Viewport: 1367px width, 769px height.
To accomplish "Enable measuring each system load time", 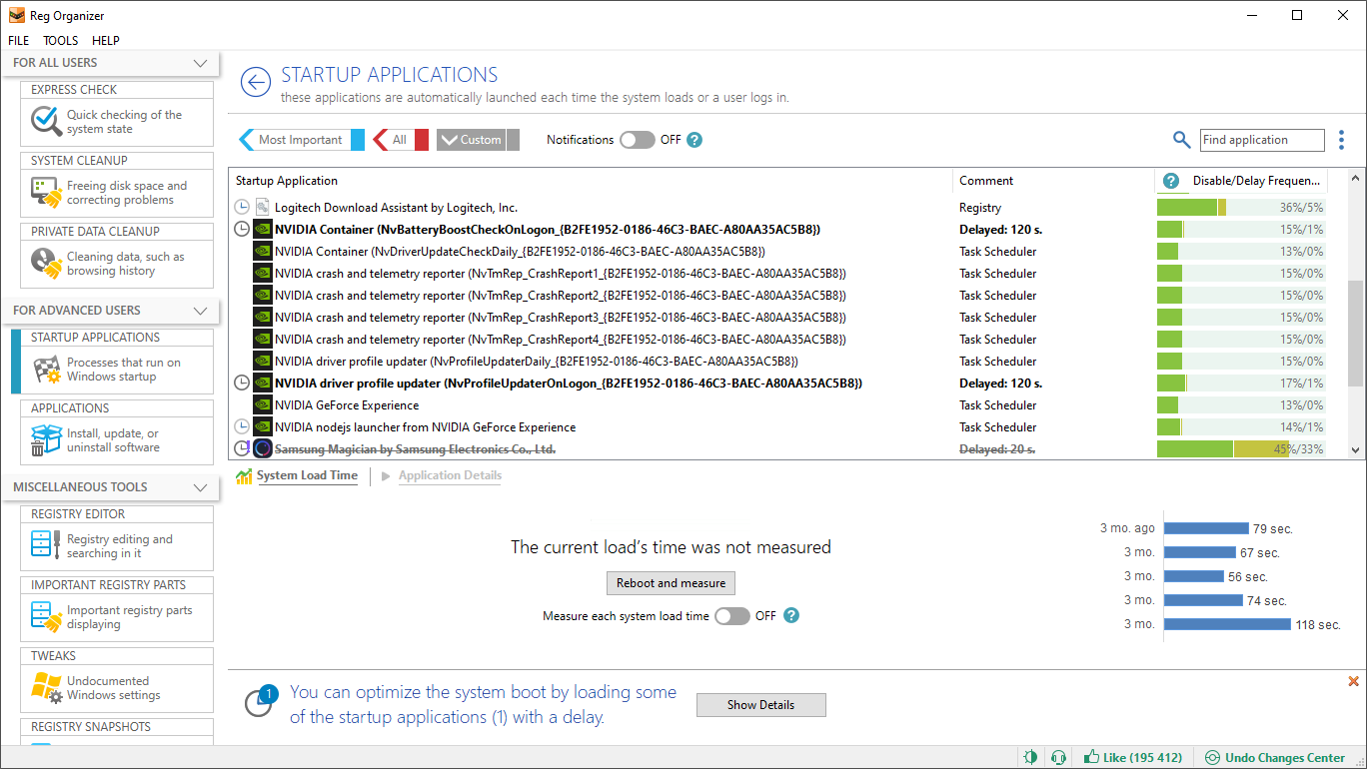I will point(732,616).
